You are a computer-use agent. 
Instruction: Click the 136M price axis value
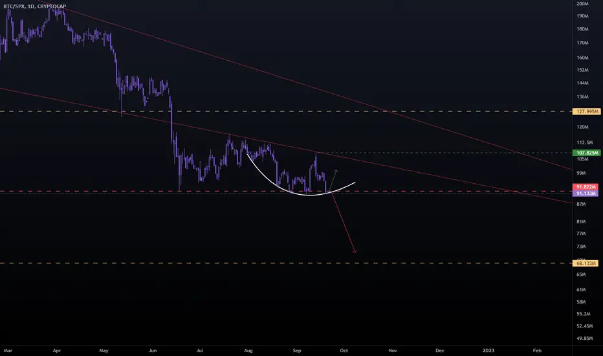pyautogui.click(x=582, y=97)
